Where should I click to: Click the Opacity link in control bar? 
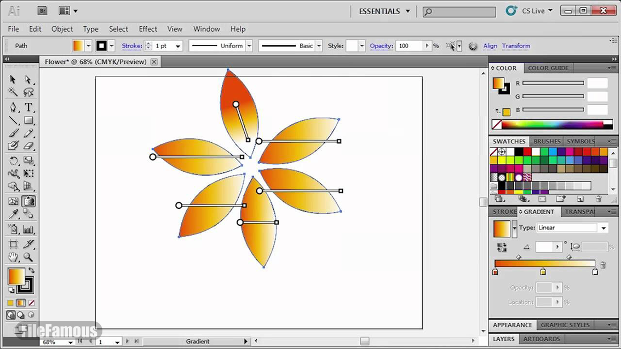pos(381,46)
